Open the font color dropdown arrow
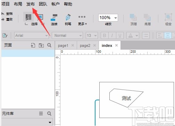 click(137, 35)
